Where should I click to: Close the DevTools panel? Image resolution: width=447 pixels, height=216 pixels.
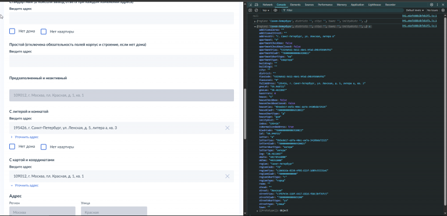pyautogui.click(x=443, y=5)
